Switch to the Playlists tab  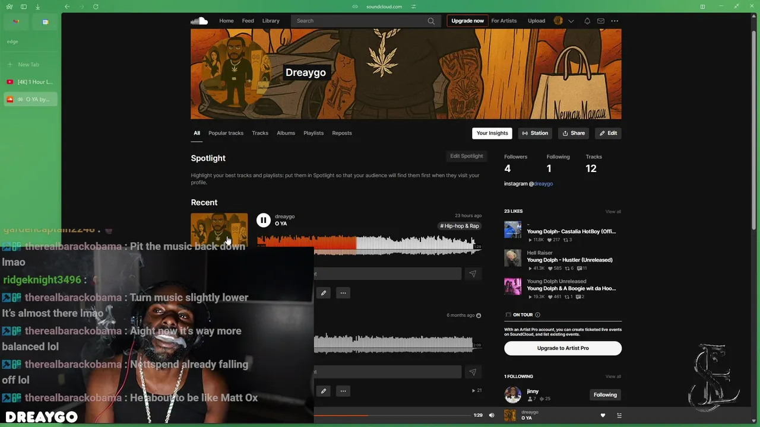point(313,133)
